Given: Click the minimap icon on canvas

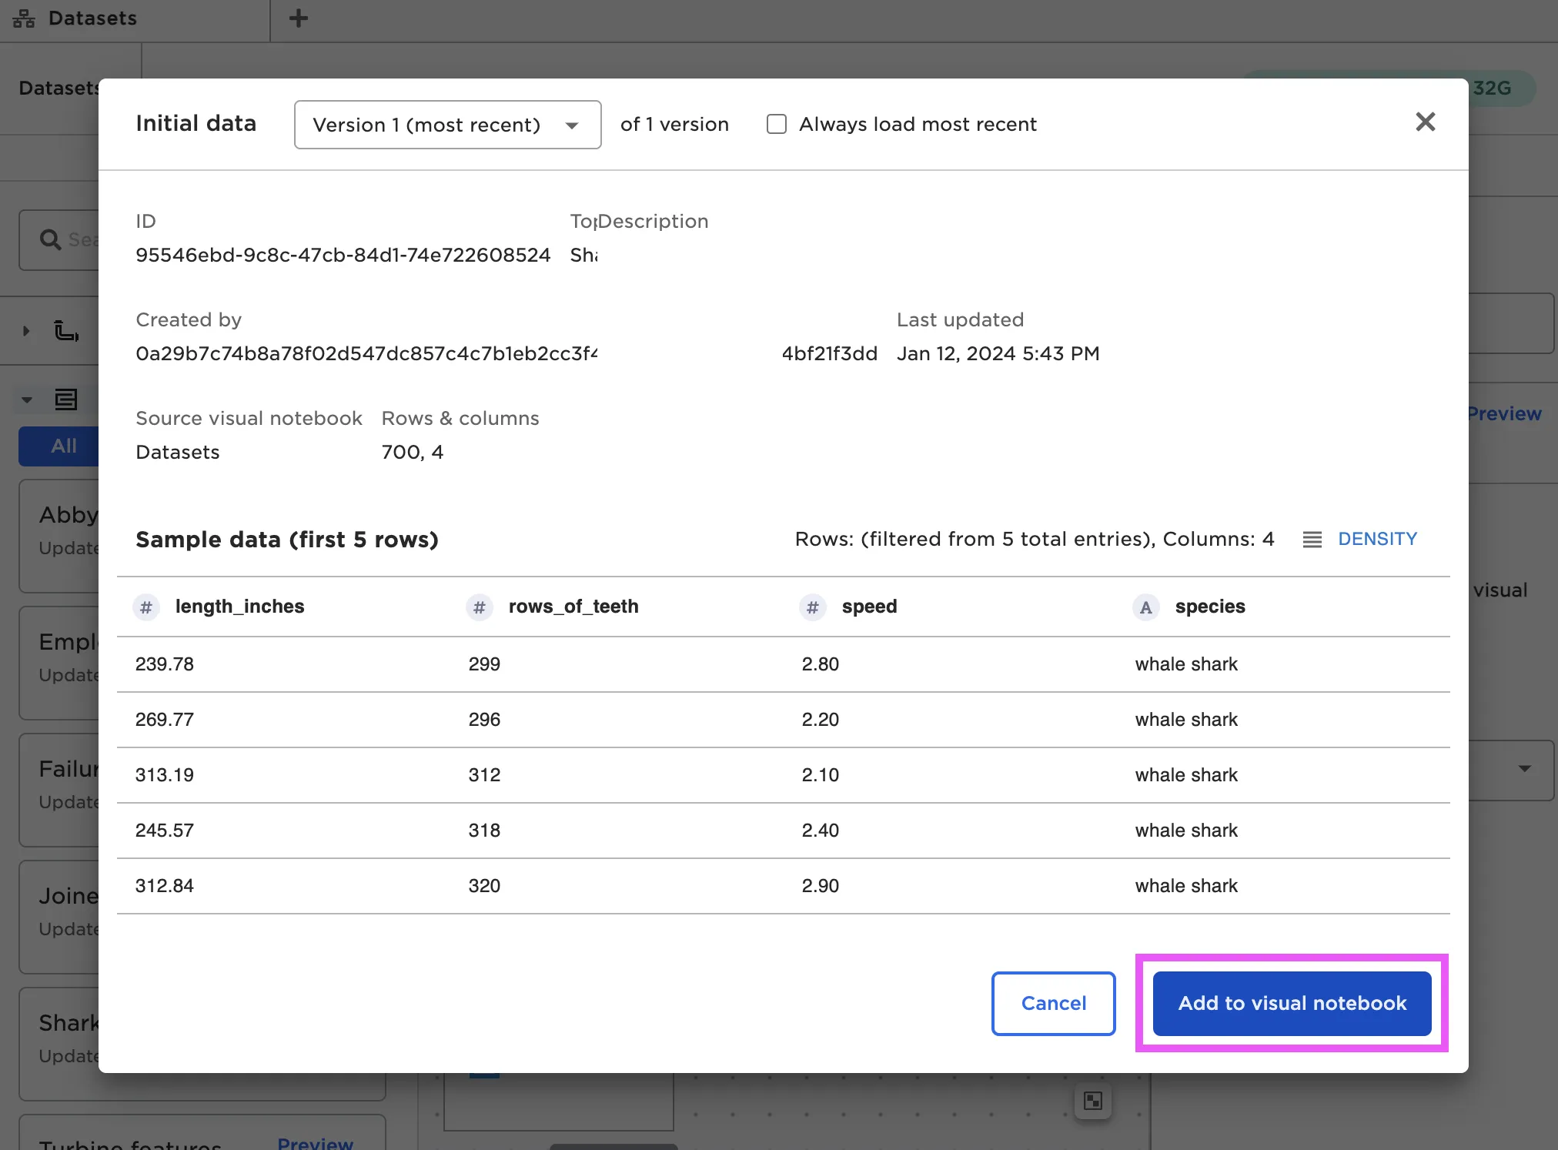Looking at the screenshot, I should [1092, 1101].
